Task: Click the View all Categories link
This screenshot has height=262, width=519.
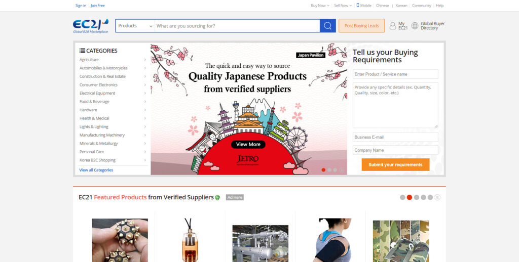Action: pyautogui.click(x=96, y=170)
